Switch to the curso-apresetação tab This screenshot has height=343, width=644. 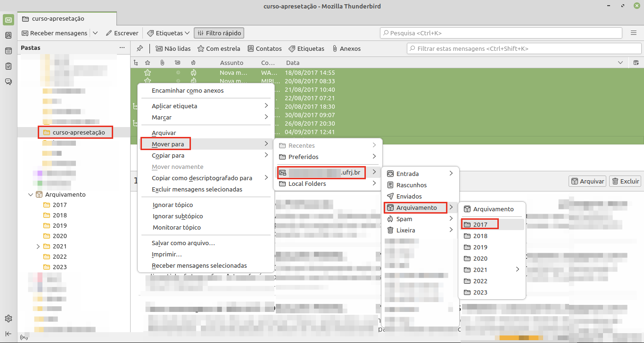click(67, 18)
